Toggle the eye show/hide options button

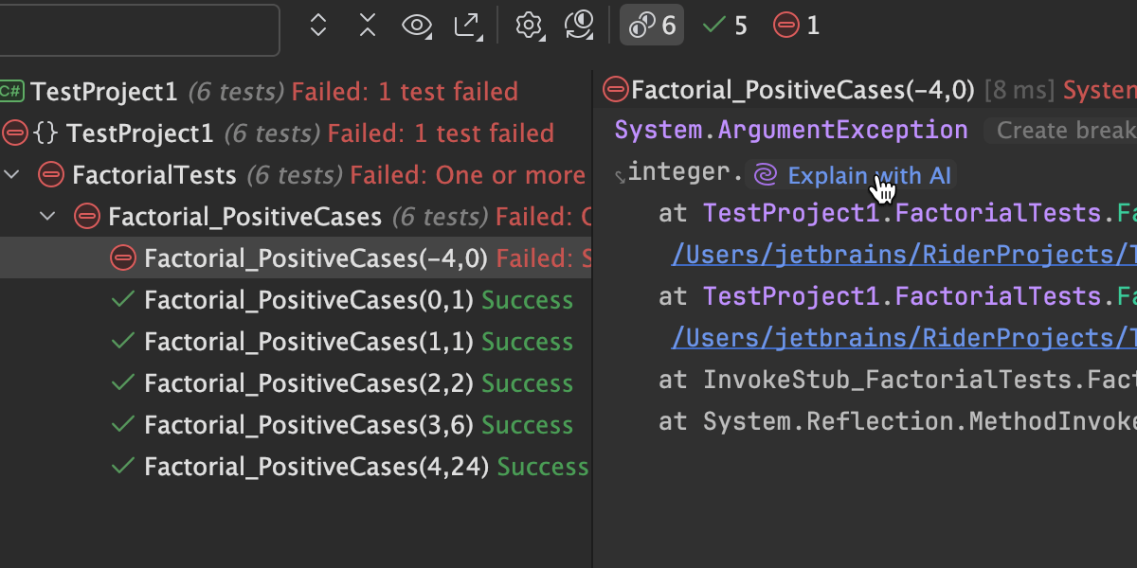click(416, 26)
